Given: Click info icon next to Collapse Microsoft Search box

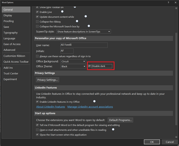Looking at the screenshot, I should tap(89, 26).
